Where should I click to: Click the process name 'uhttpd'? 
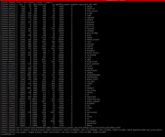[x=90, y=48]
